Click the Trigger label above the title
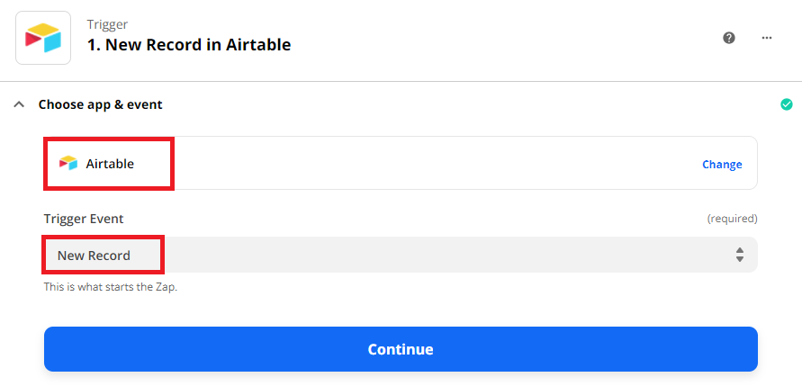The image size is (802, 386). [x=107, y=24]
